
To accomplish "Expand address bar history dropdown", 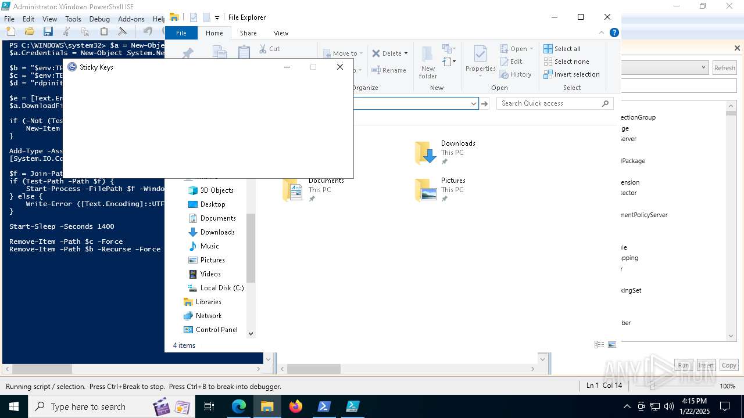I will coord(473,103).
